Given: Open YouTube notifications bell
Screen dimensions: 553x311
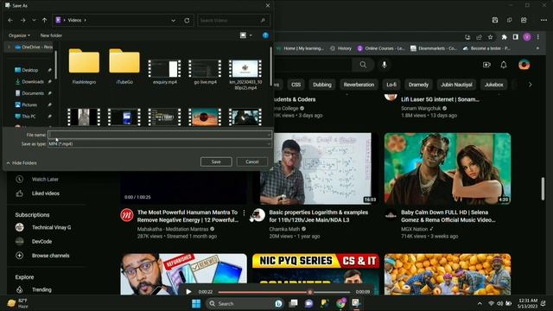Looking at the screenshot, I should [504, 65].
